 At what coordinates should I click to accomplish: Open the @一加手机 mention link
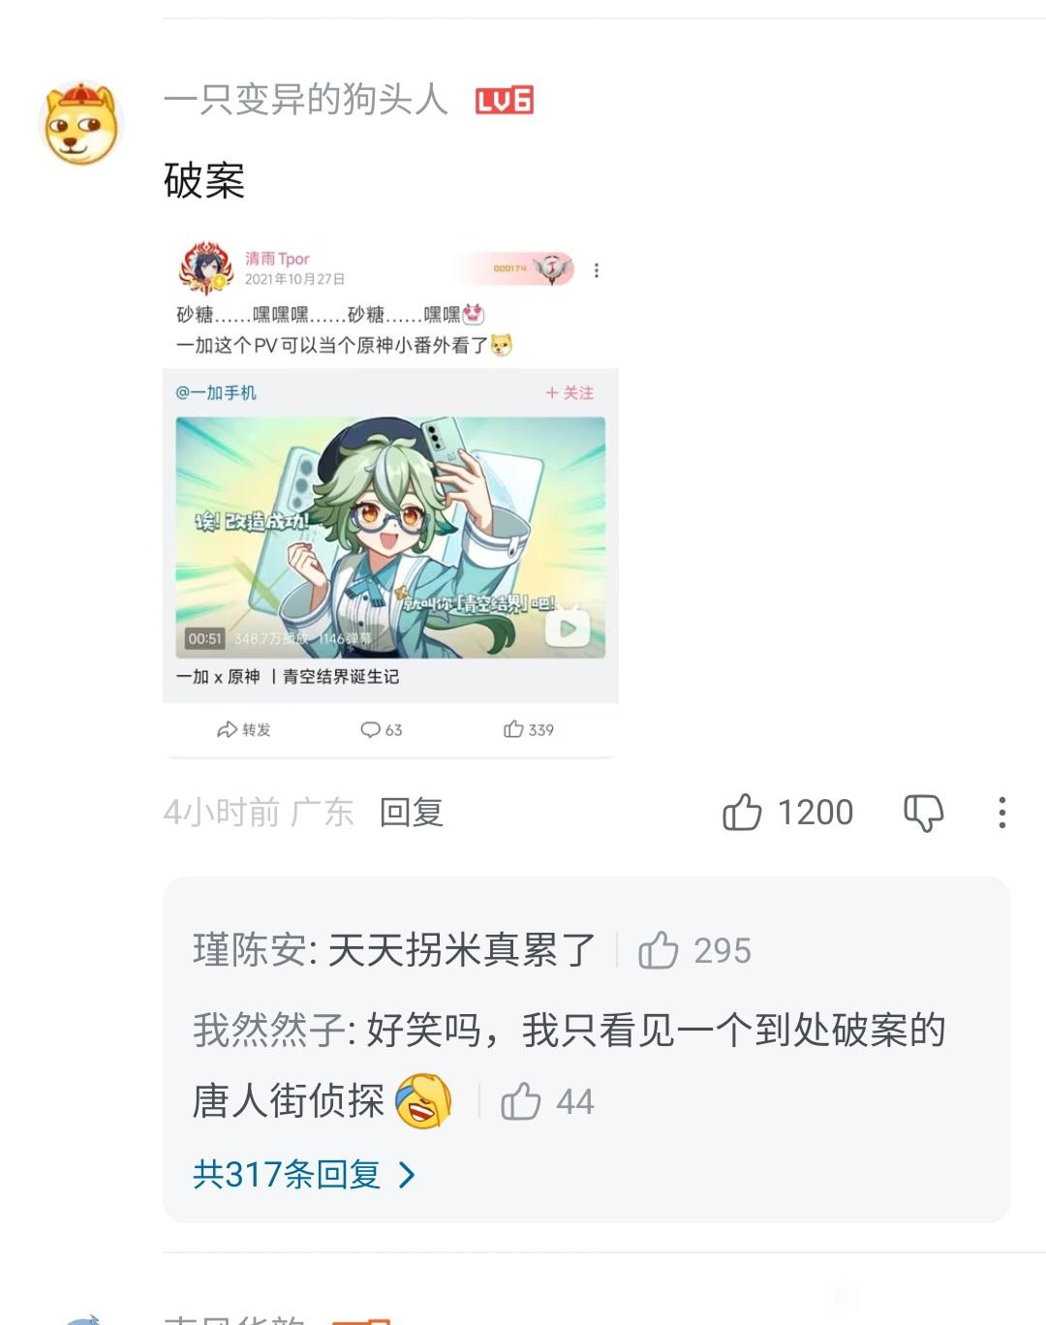tap(216, 392)
